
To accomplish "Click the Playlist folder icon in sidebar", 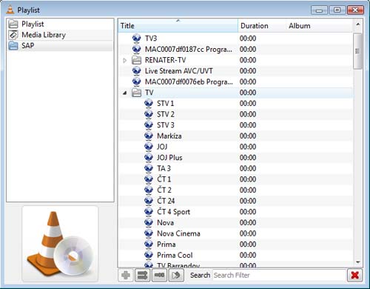I will click(13, 24).
